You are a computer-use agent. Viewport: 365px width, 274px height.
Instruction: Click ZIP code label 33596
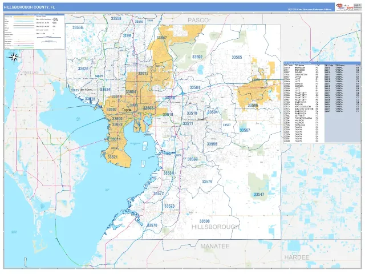pos(212,144)
